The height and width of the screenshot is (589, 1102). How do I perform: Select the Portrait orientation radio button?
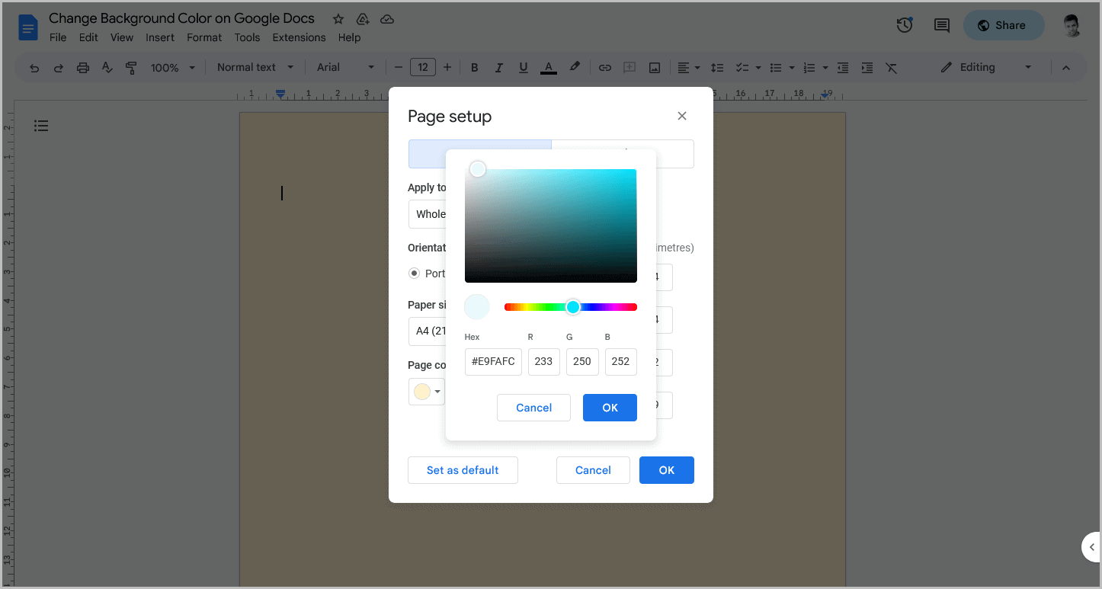[x=414, y=273]
